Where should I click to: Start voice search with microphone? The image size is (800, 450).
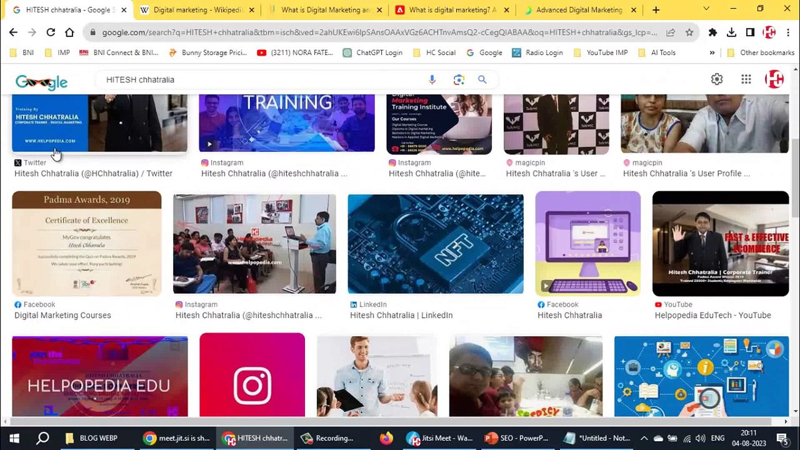[x=432, y=79]
